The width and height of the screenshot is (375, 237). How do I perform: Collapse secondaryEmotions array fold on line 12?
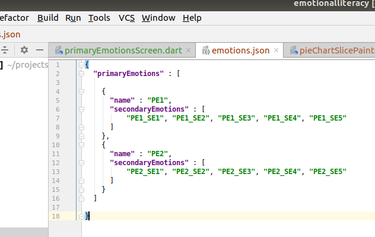click(81, 163)
